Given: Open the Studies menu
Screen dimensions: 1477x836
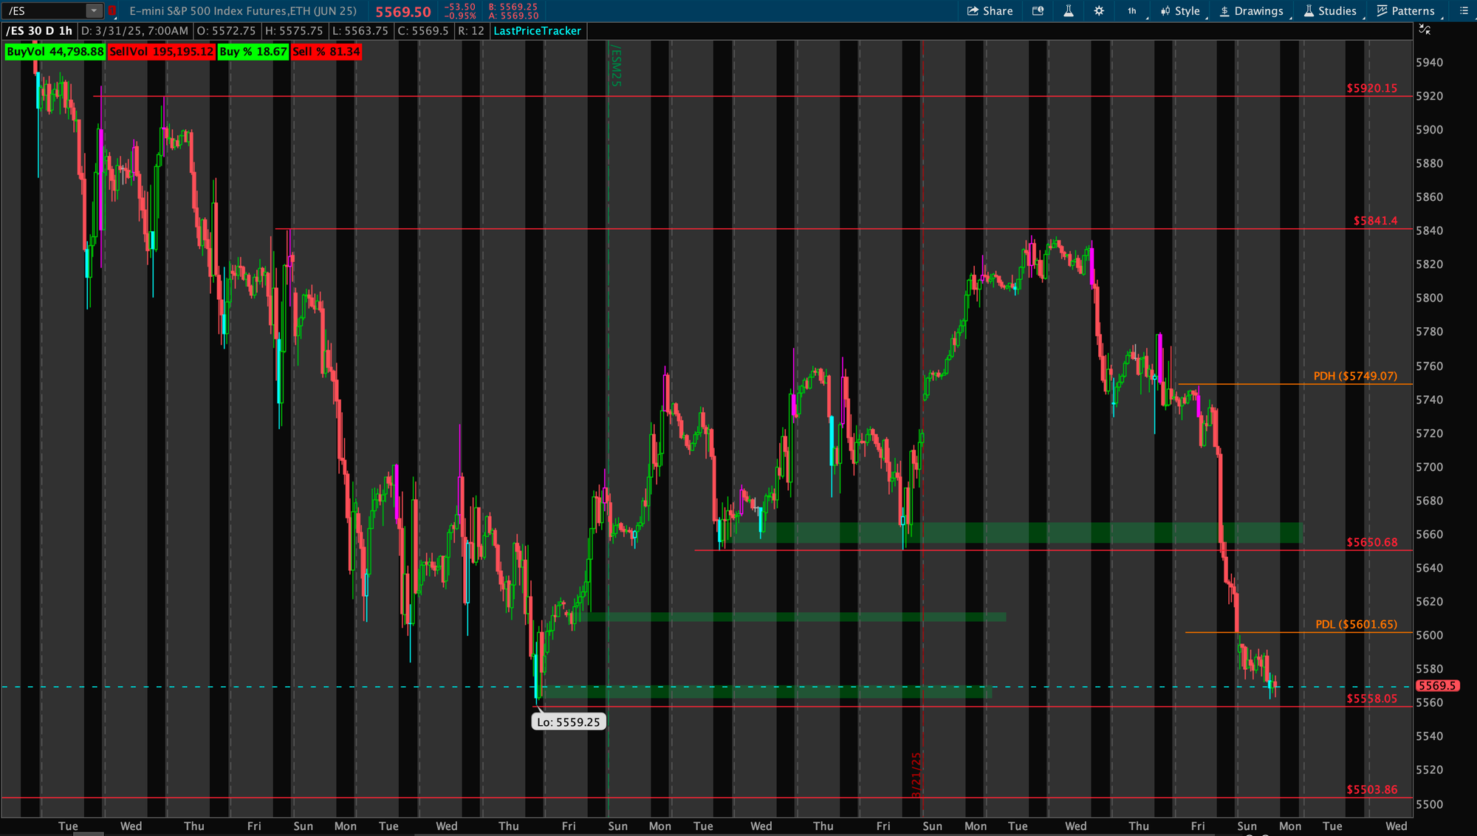Looking at the screenshot, I should click(x=1330, y=11).
